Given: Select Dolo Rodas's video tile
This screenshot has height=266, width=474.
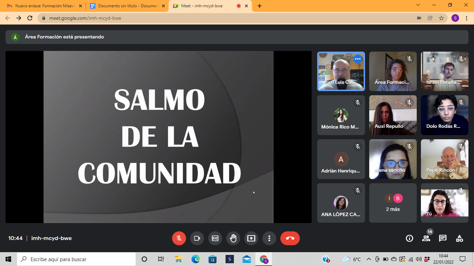Looking at the screenshot, I should tap(445, 115).
